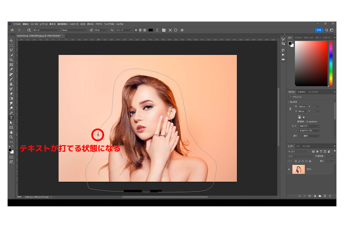This screenshot has height=229, width=344.
Task: Select the Eraser tool
Action: click(11, 94)
